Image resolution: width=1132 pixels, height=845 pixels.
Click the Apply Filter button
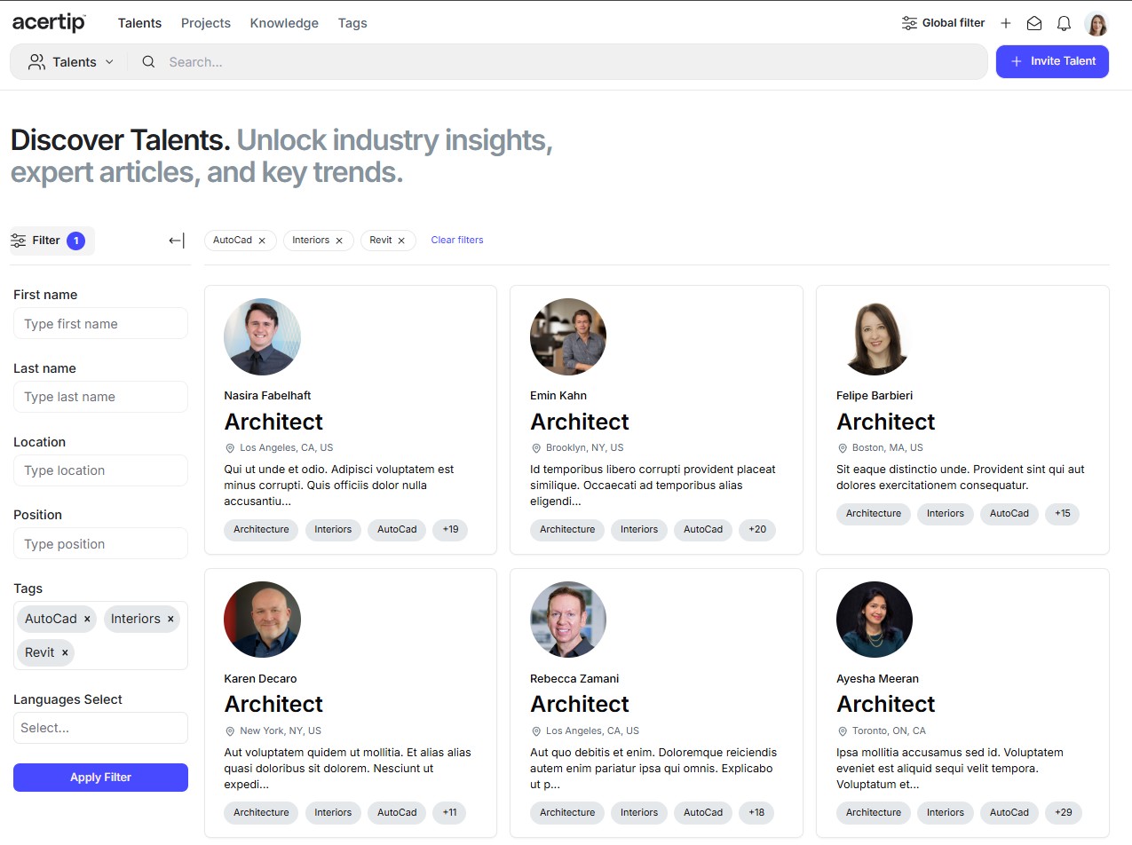click(100, 778)
